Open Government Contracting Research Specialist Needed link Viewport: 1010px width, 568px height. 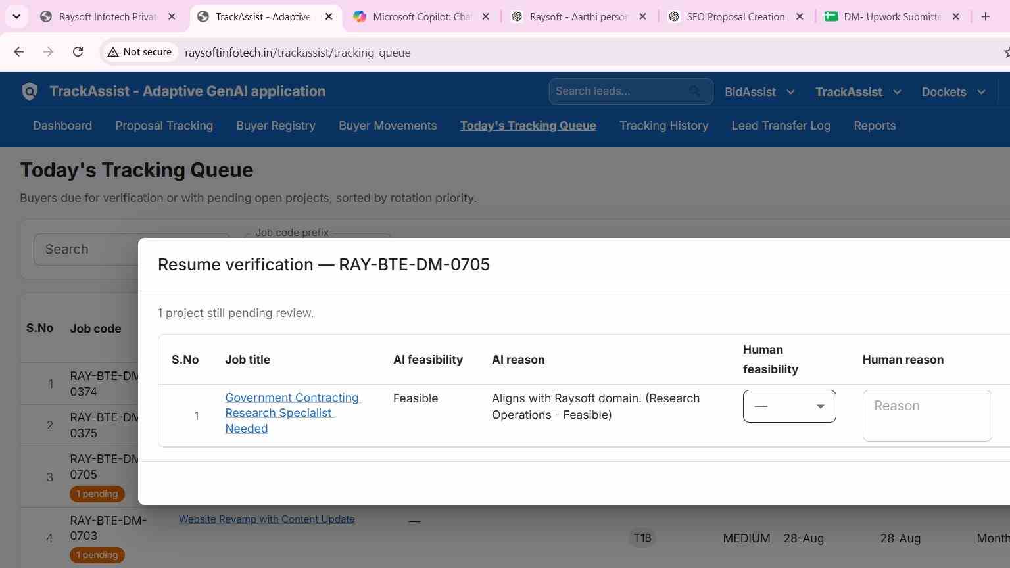292,413
